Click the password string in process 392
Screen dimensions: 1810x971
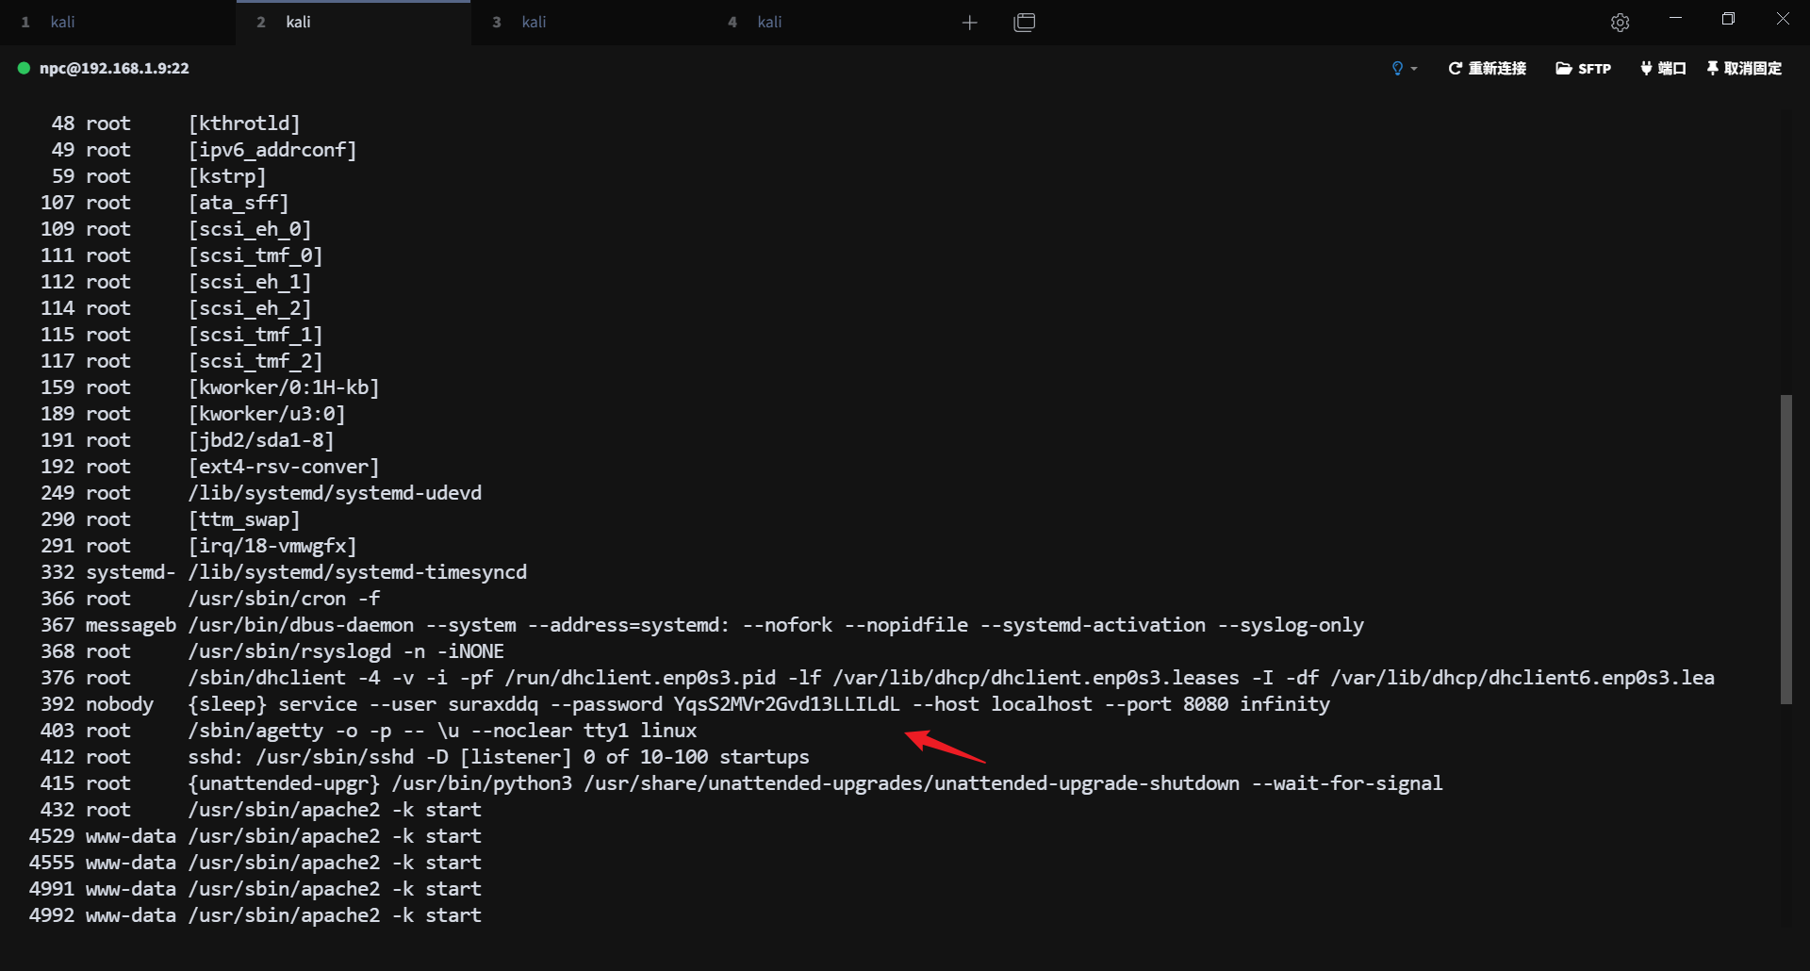tap(786, 704)
